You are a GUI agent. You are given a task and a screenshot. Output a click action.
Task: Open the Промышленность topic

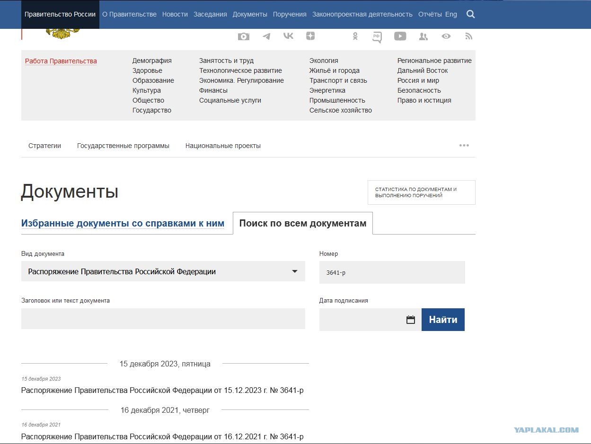337,100
